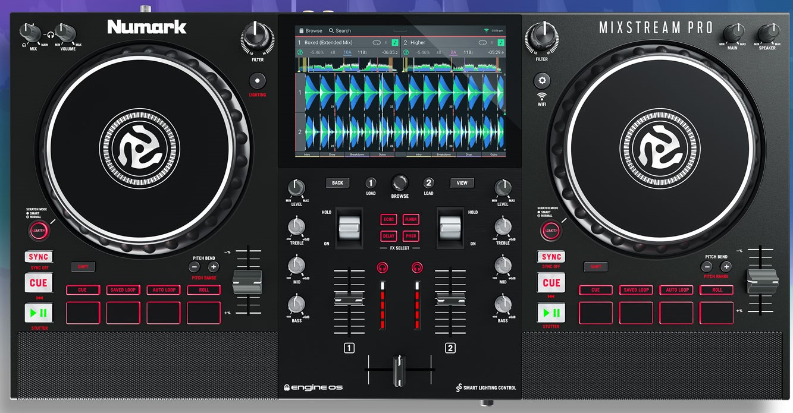The height and width of the screenshot is (413, 793).
Task: Click the right deck pitch fader
Action: click(x=763, y=282)
